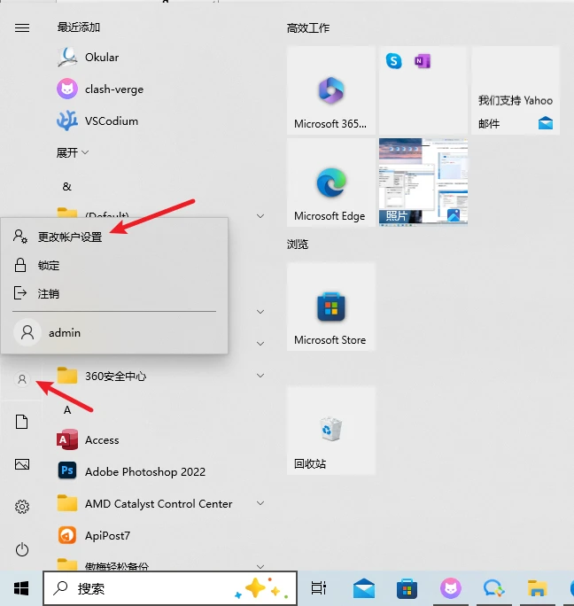Open clash-verge cat icon on taskbar
This screenshot has height=606, width=574.
point(451,588)
